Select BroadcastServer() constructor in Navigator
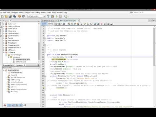 click(17, 73)
